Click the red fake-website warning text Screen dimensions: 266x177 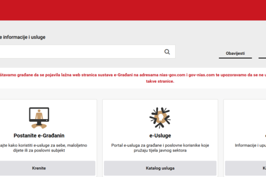(x=133, y=78)
